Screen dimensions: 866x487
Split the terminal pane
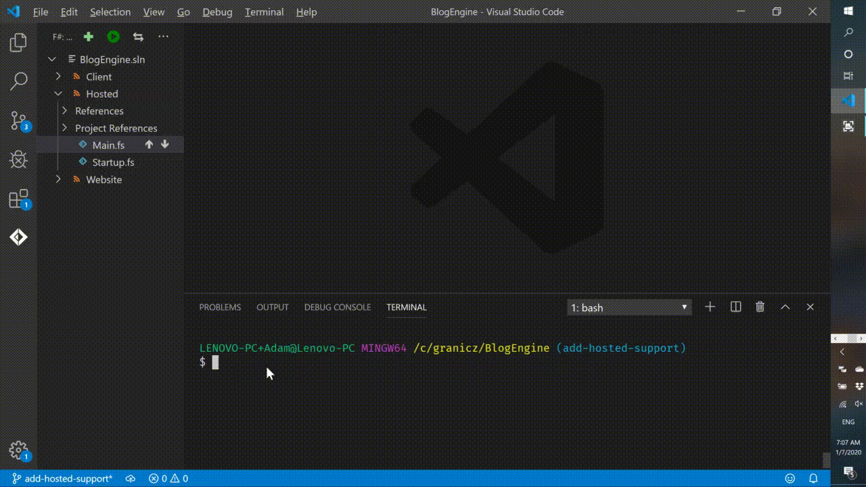[x=735, y=307]
